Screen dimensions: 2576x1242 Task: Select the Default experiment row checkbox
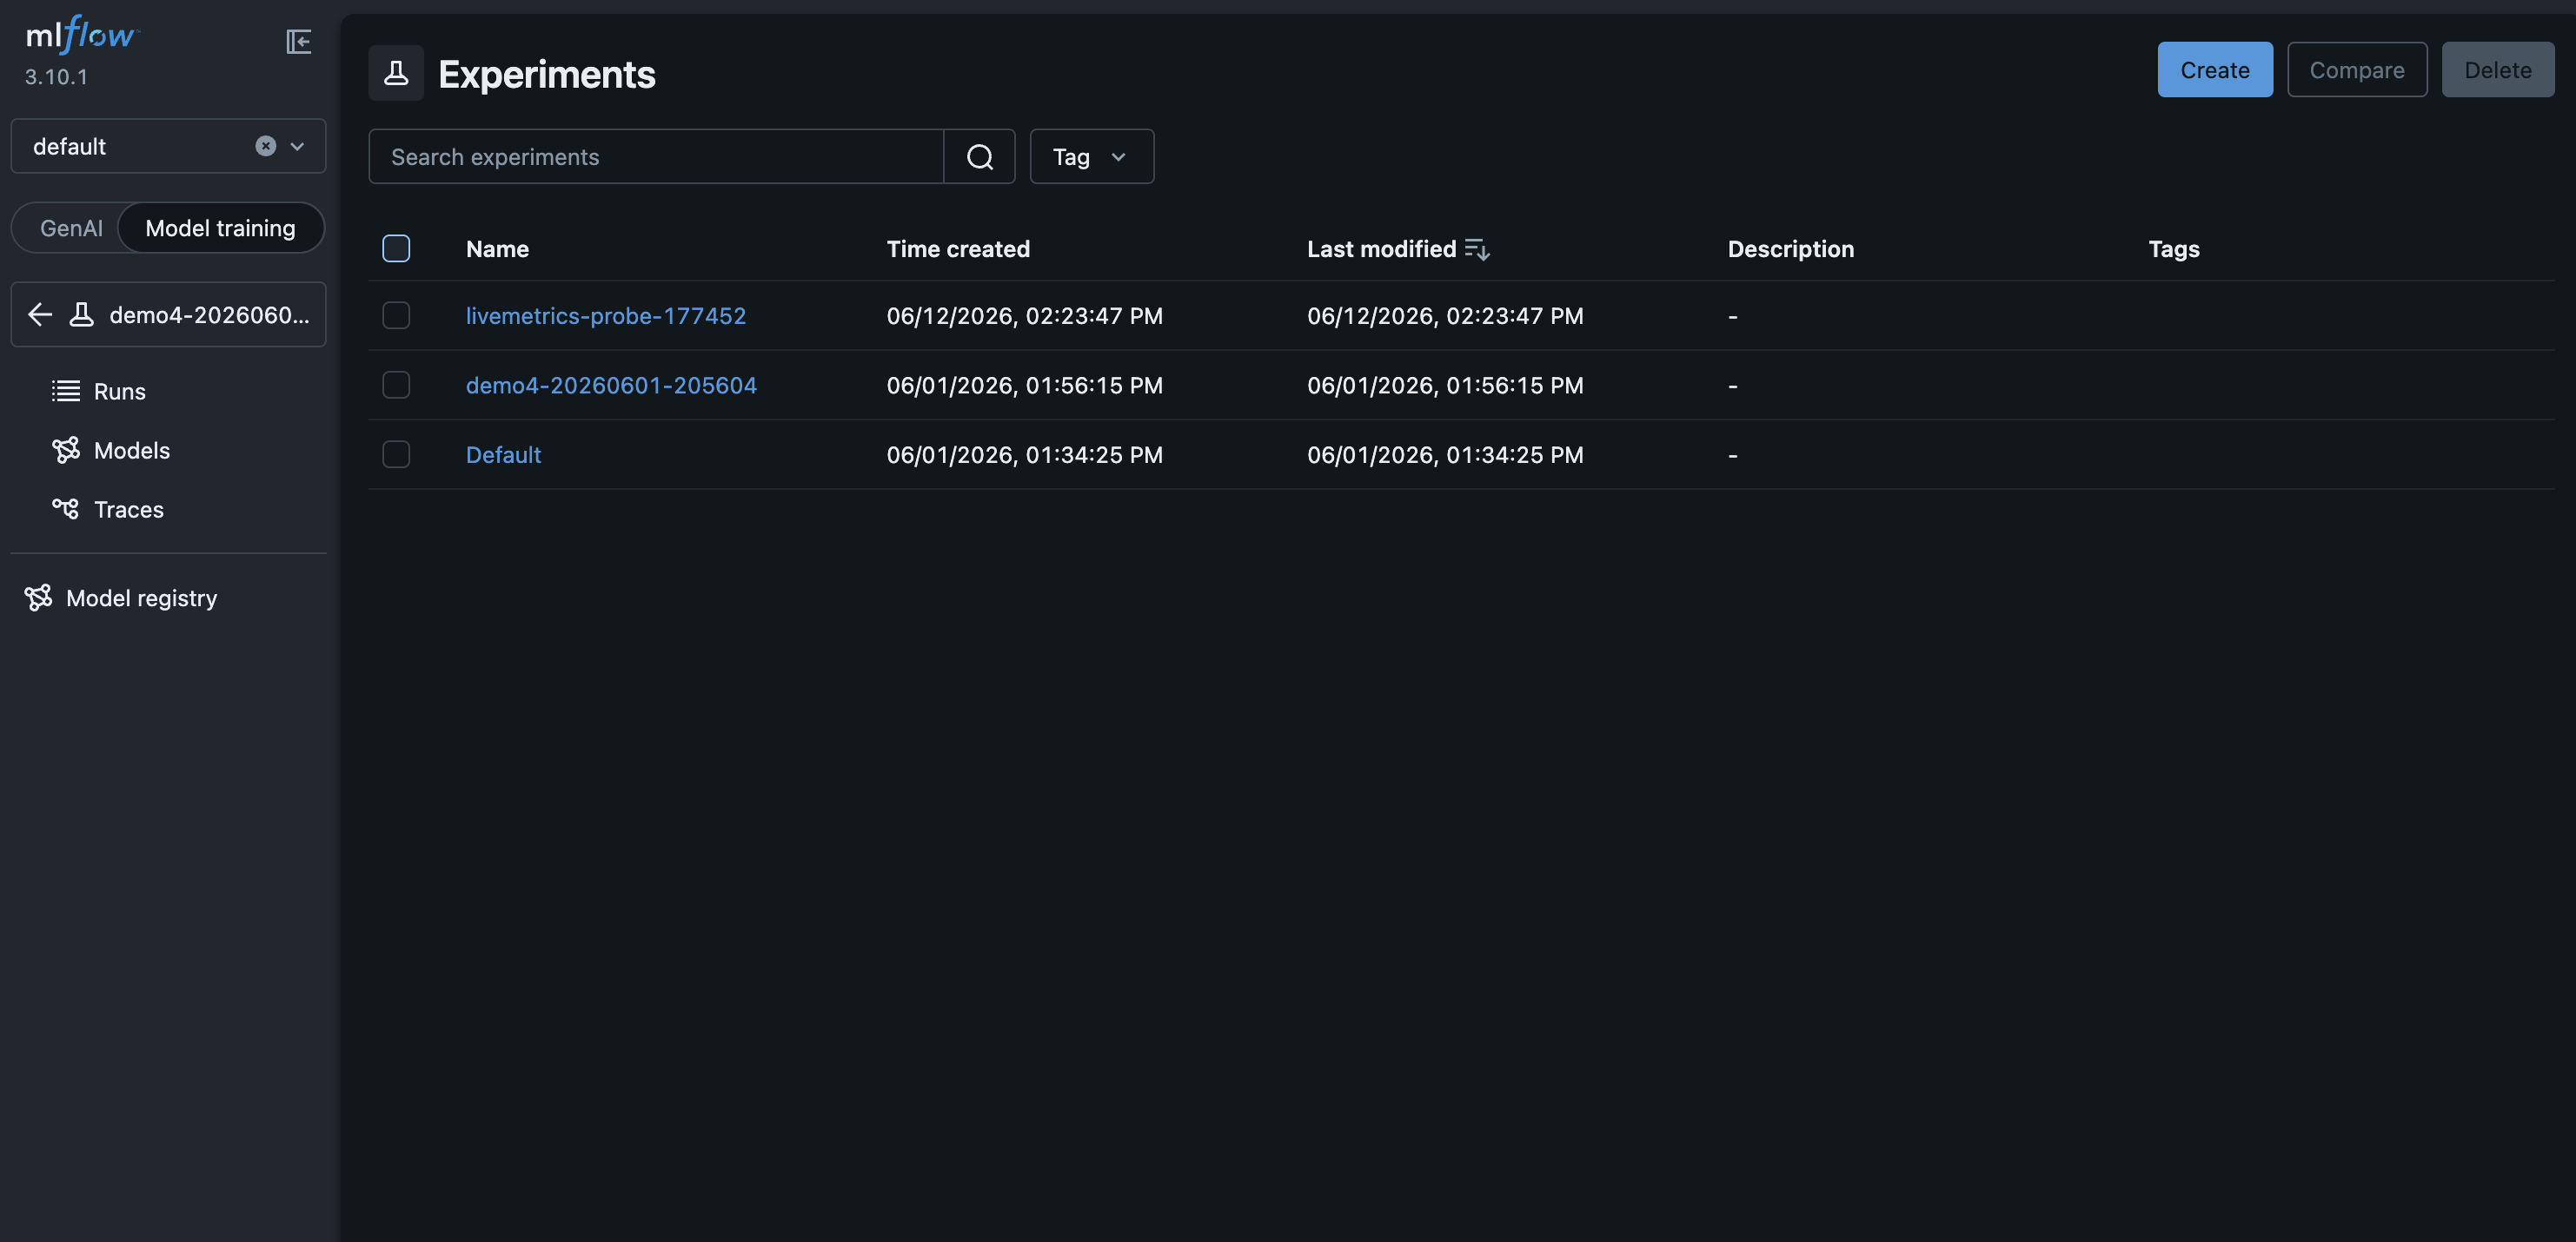396,454
